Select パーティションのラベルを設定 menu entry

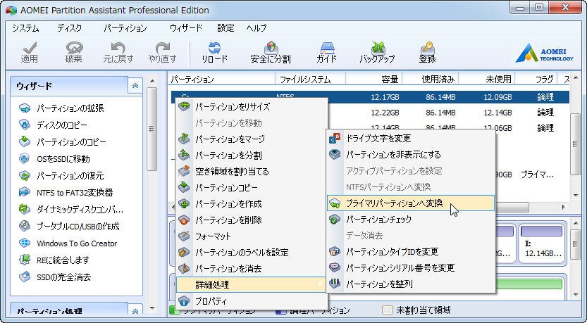[252, 253]
